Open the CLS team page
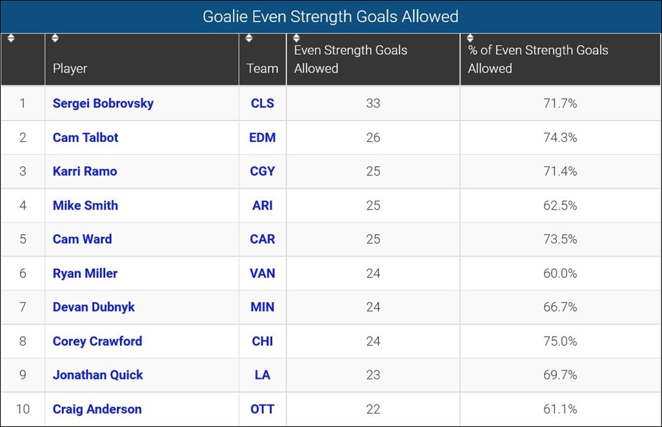The height and width of the screenshot is (427, 662). pos(262,103)
